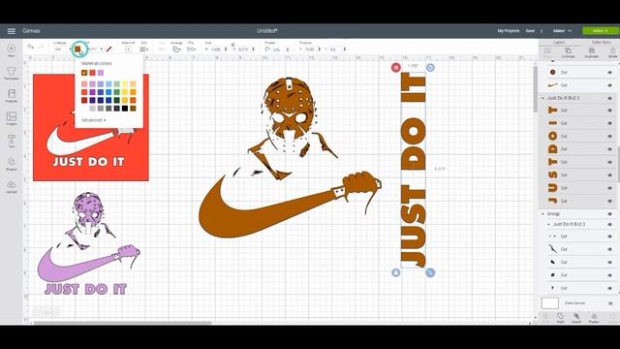Image resolution: width=620 pixels, height=349 pixels.
Task: Open the Projects panel
Action: [12, 95]
